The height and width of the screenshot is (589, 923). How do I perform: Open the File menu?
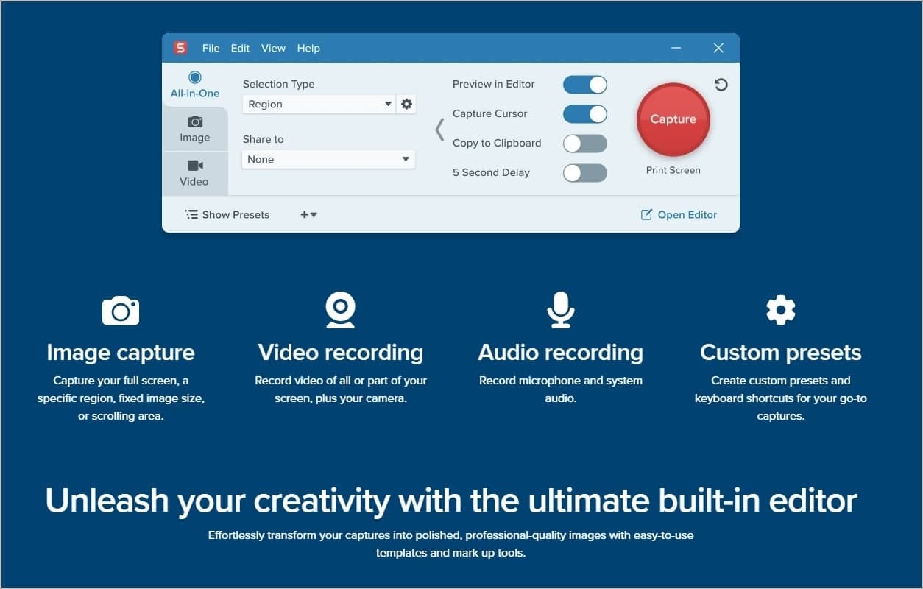[x=211, y=48]
